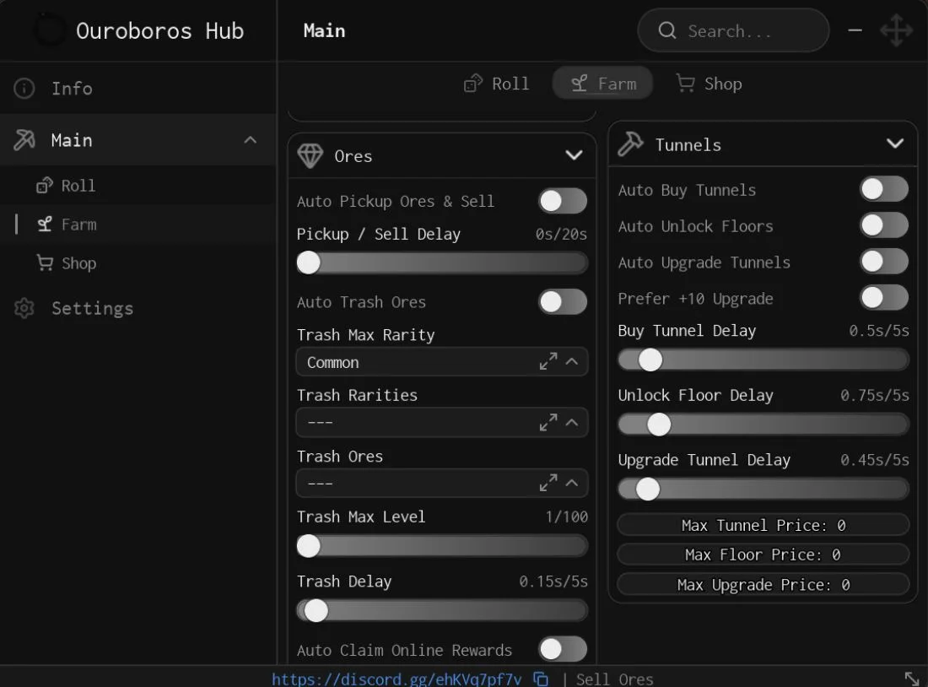Open the Trash Ores dropdown
The image size is (928, 687).
(441, 483)
